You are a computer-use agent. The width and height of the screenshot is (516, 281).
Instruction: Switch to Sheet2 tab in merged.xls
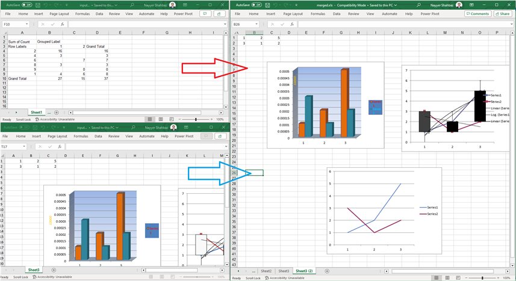266,271
